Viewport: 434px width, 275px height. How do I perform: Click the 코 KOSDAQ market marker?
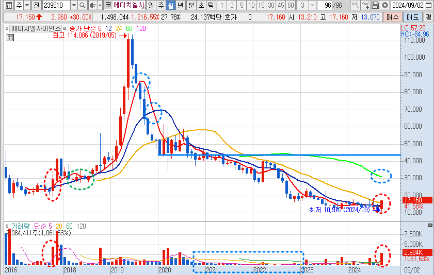click(108, 5)
